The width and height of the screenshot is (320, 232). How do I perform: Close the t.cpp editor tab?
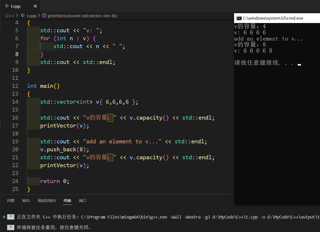click(35, 6)
